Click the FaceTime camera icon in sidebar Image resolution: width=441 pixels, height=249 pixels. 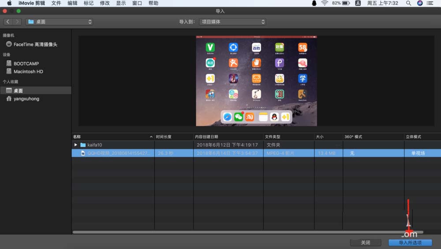(9, 44)
